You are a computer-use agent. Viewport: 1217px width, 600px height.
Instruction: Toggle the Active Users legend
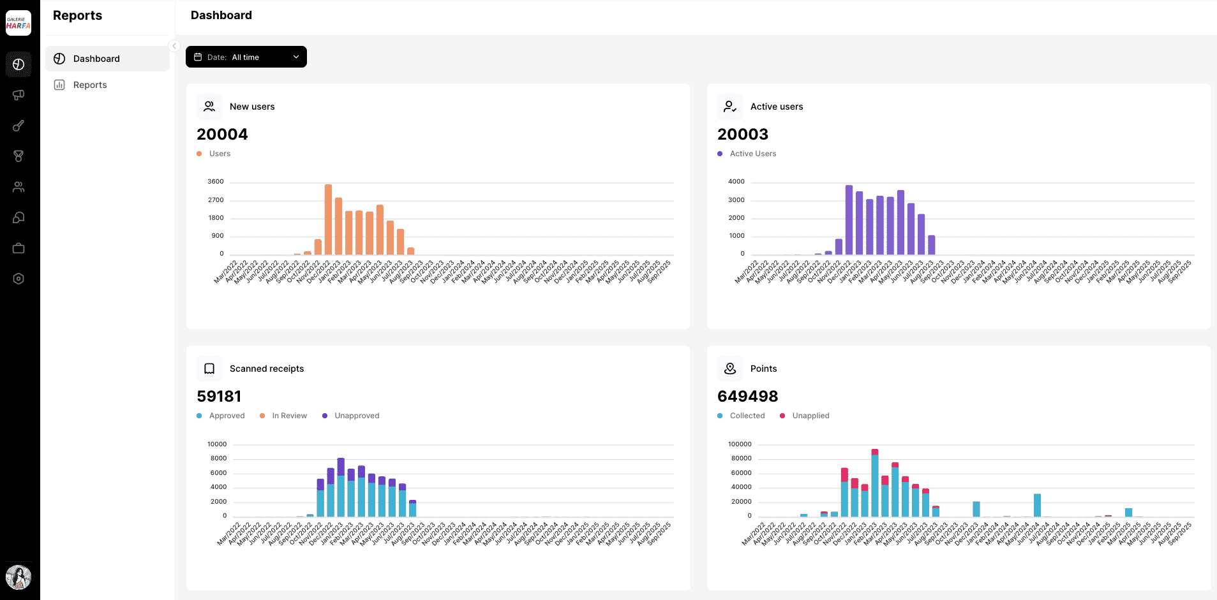pos(747,154)
